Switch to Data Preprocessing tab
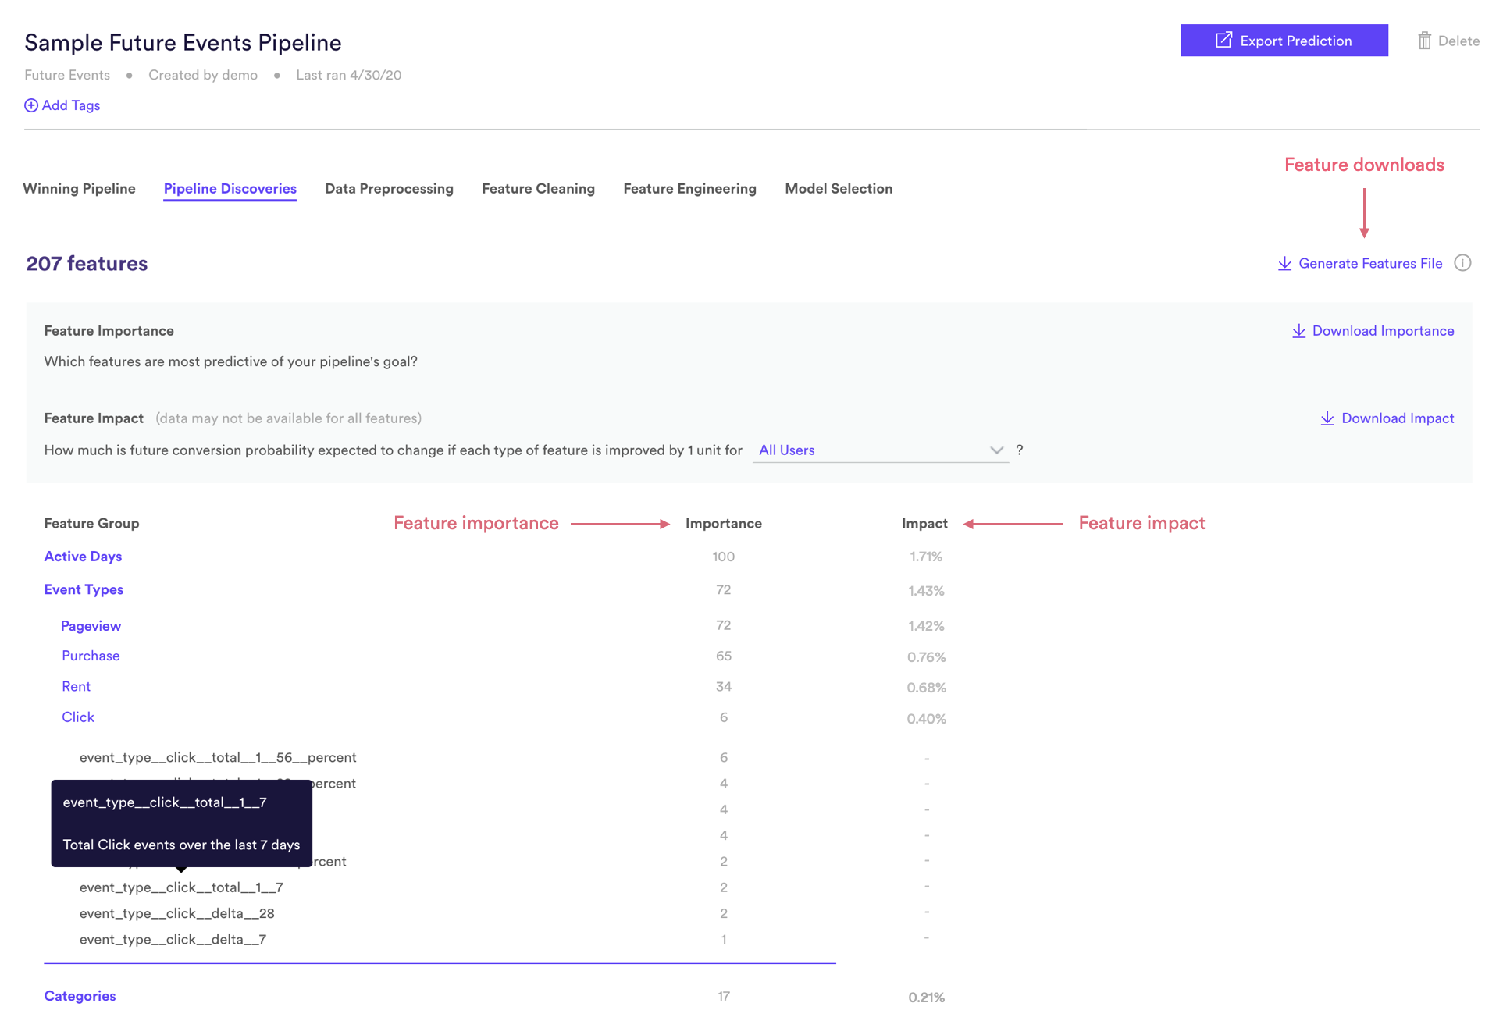 [389, 188]
